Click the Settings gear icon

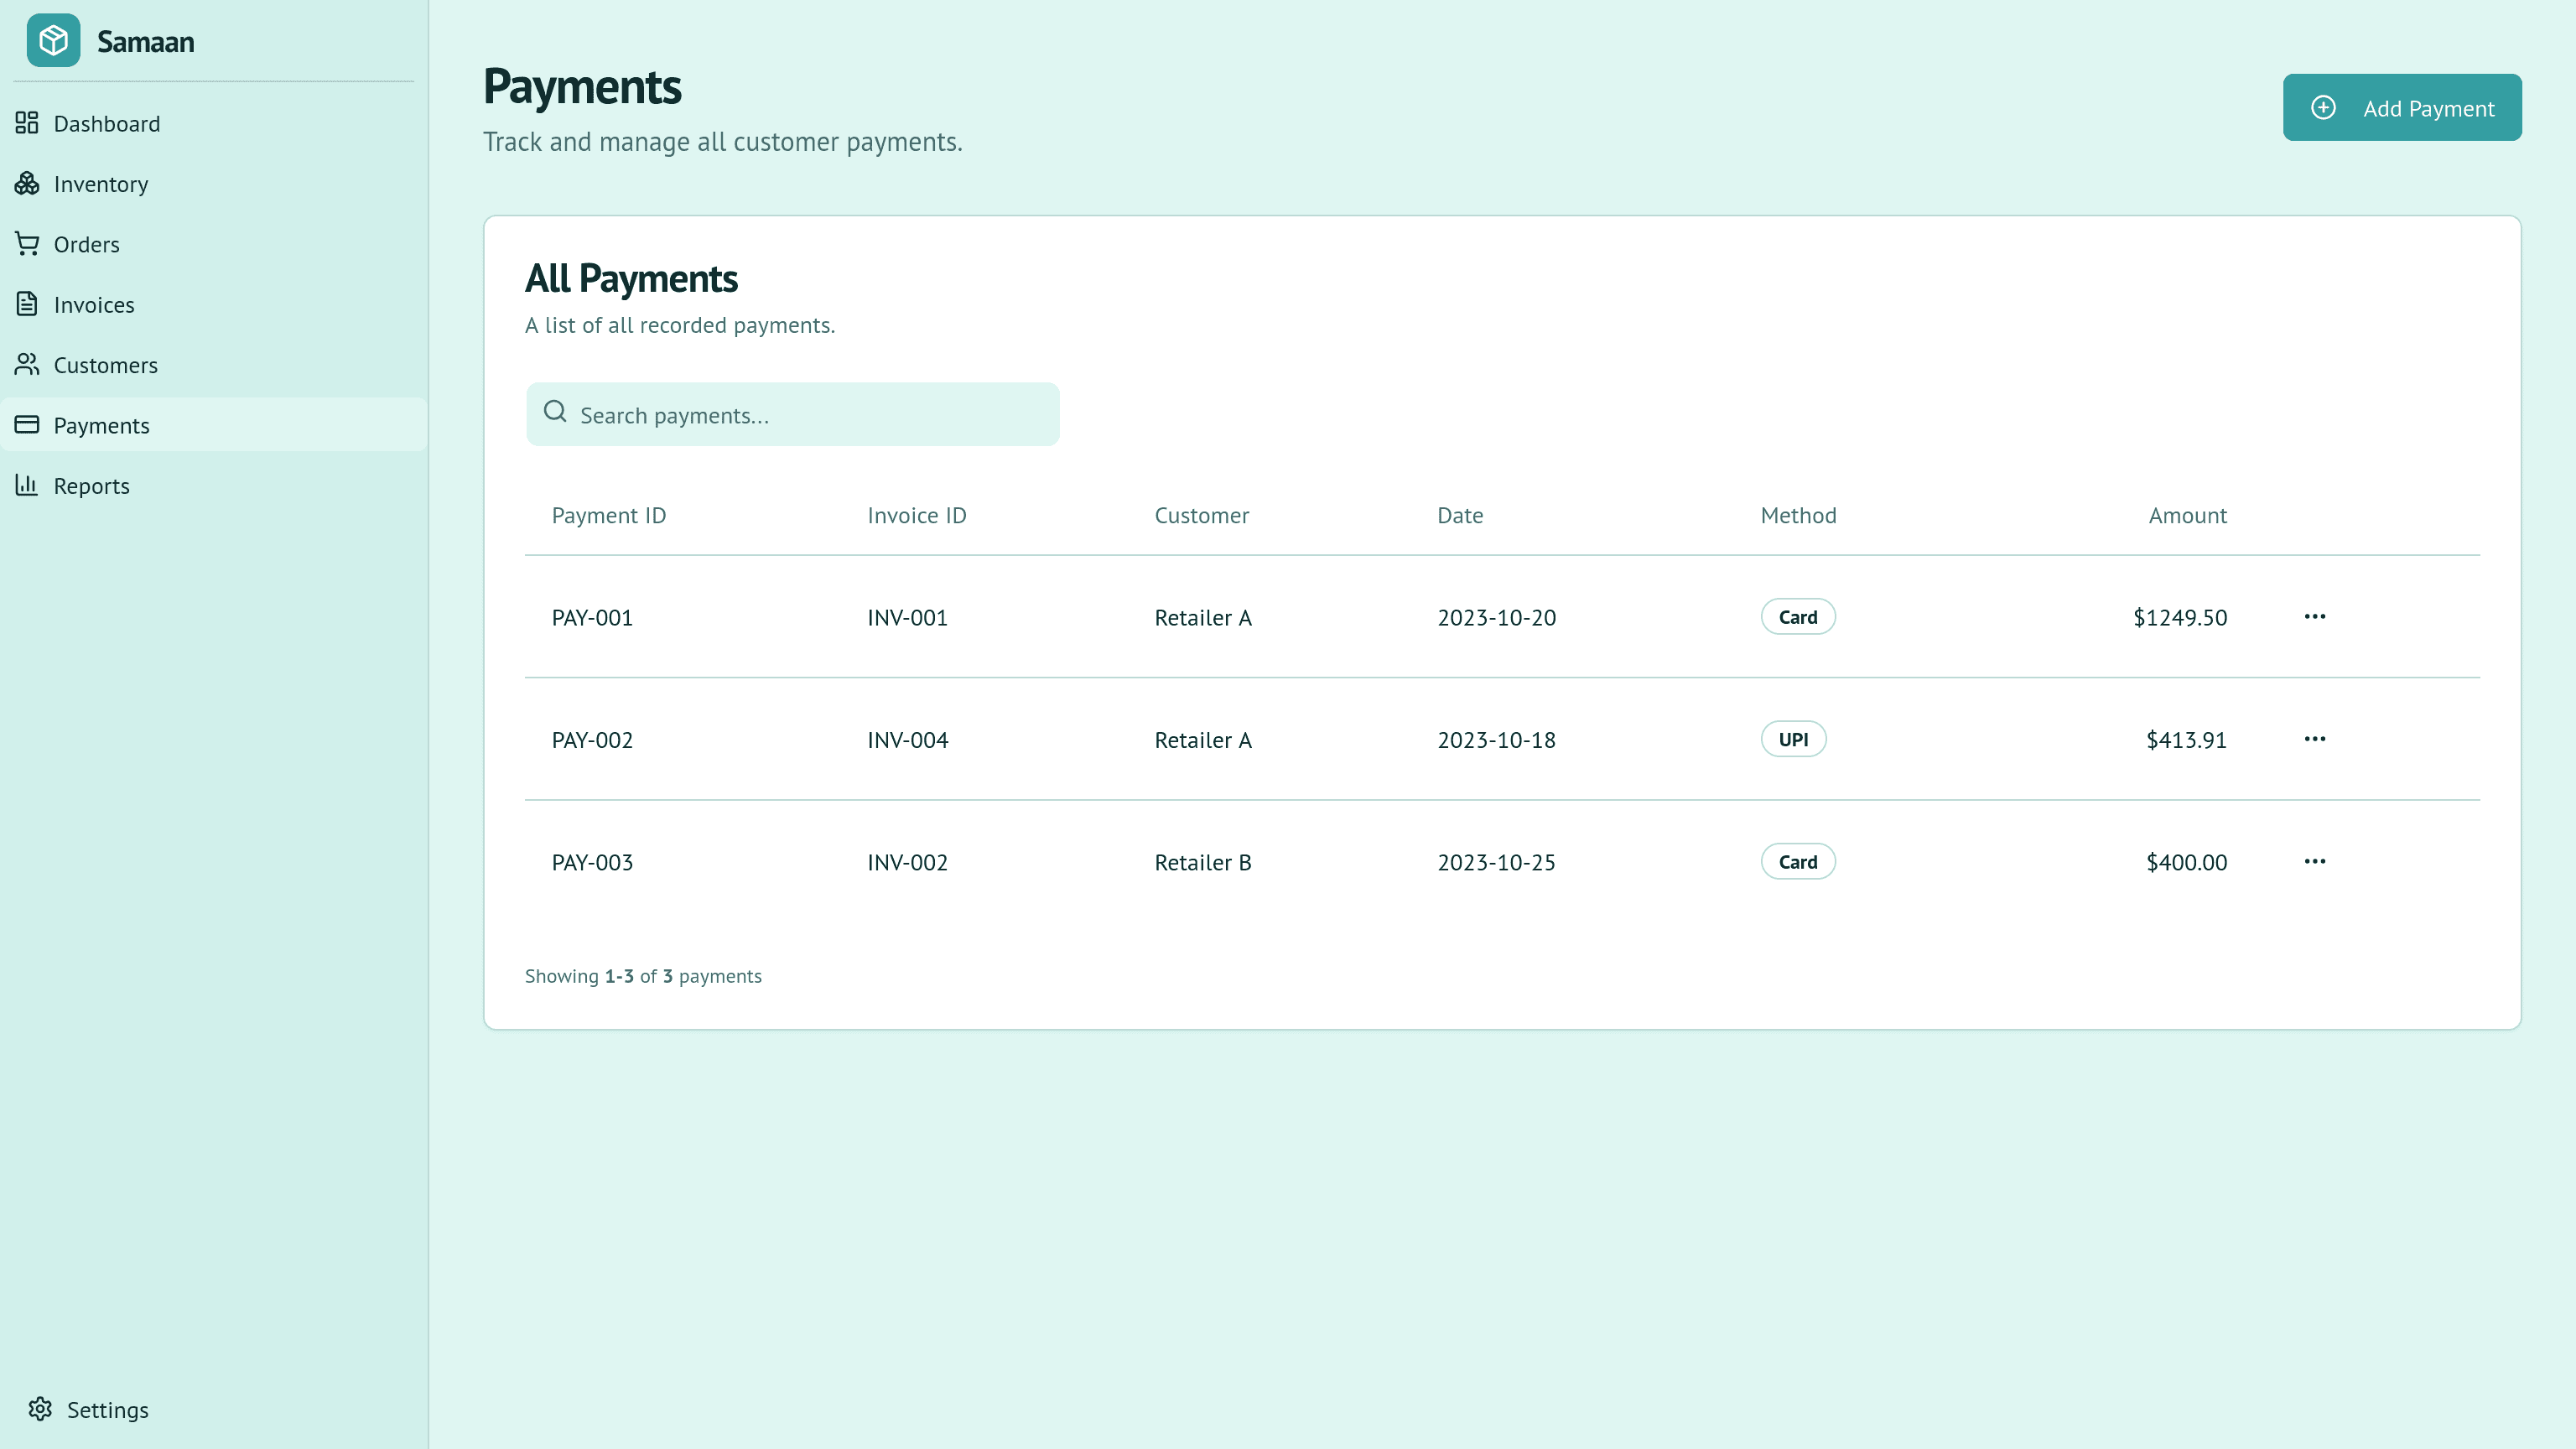tap(42, 1409)
